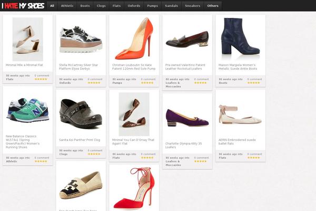This screenshot has width=316, height=211.
Task: Rate the Sanita Koi clog using stars
Action: tap(94, 154)
